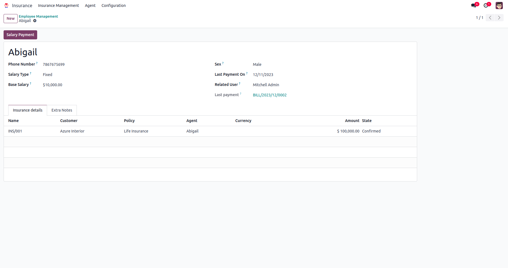Sort by the Agent column header

[192, 121]
